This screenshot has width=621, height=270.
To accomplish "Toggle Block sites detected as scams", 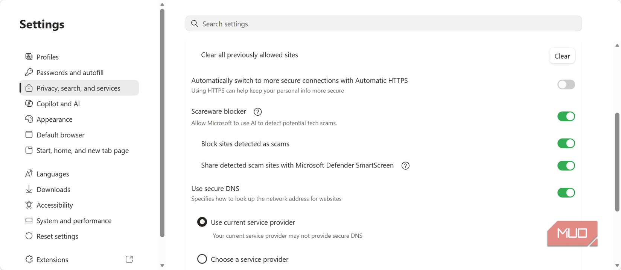I will [x=566, y=143].
